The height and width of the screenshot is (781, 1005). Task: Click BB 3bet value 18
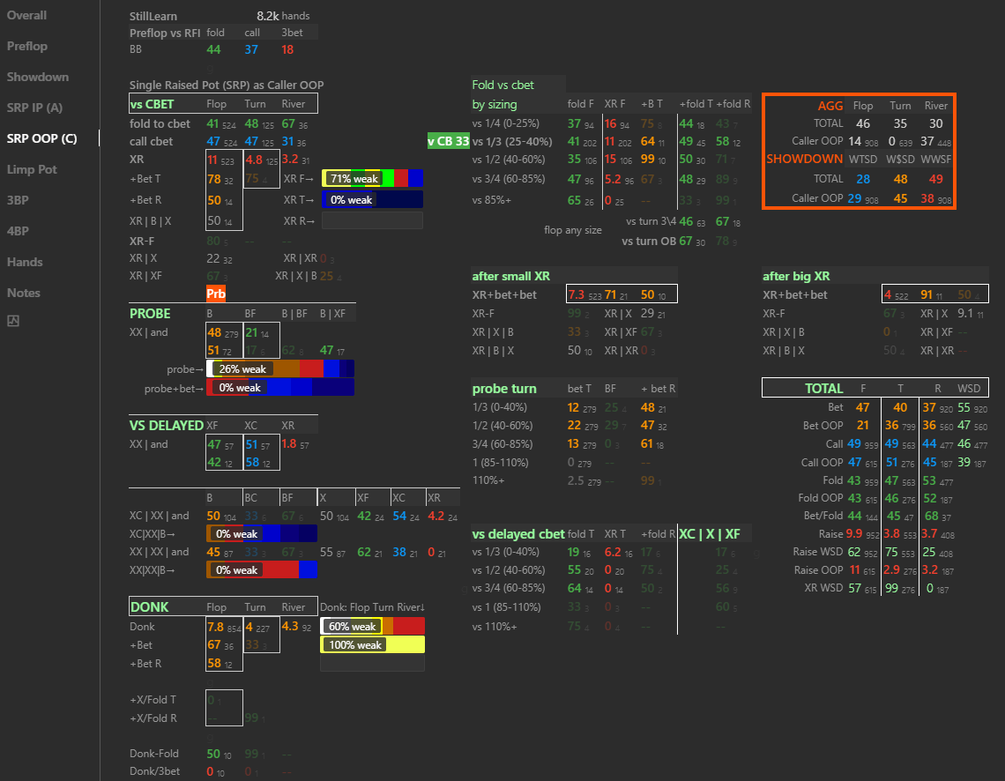(287, 49)
